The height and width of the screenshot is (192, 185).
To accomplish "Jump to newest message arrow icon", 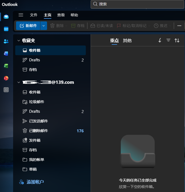I will click(160, 40).
